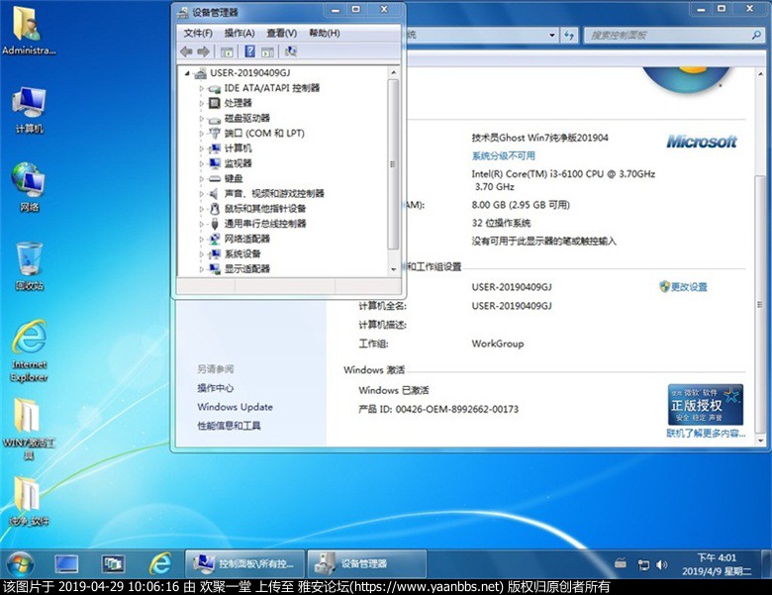This screenshot has height=595, width=772.
Task: Click the Windows Start orb
Action: point(20,564)
